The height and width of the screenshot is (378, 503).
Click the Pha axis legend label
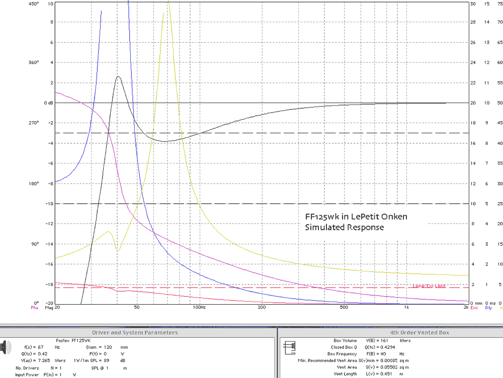pos(34,308)
